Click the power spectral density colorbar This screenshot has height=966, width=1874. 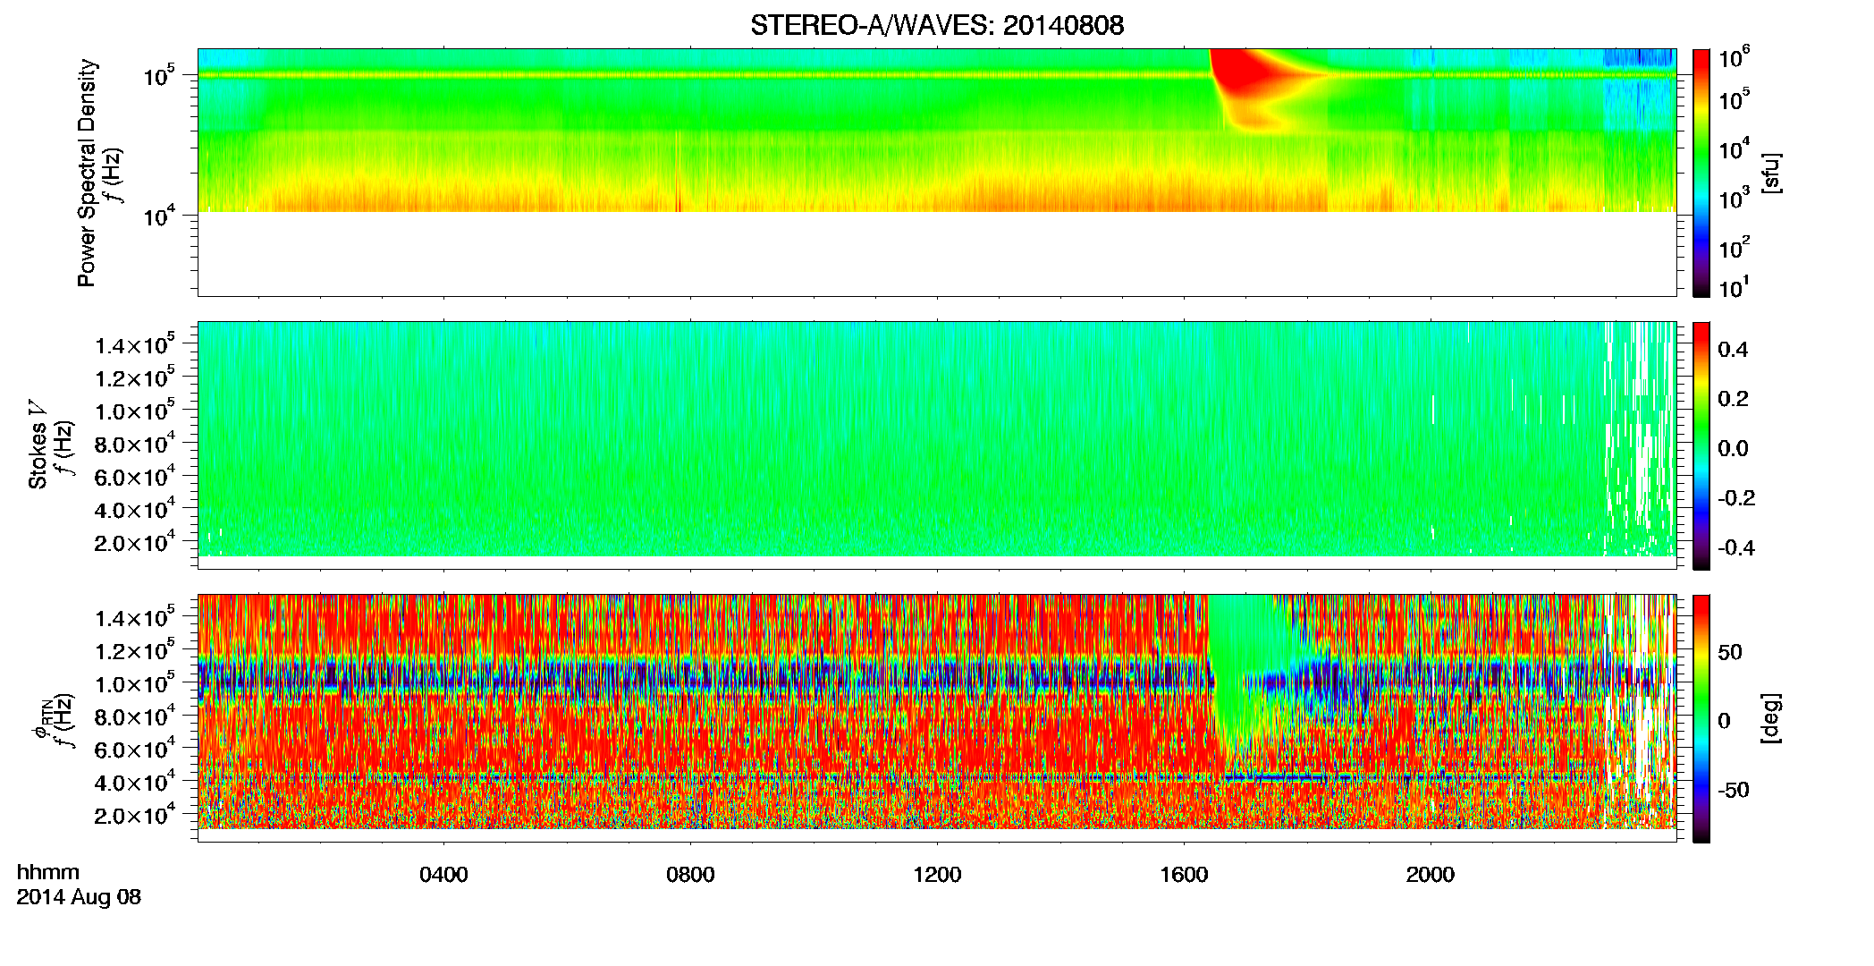coord(1701,173)
